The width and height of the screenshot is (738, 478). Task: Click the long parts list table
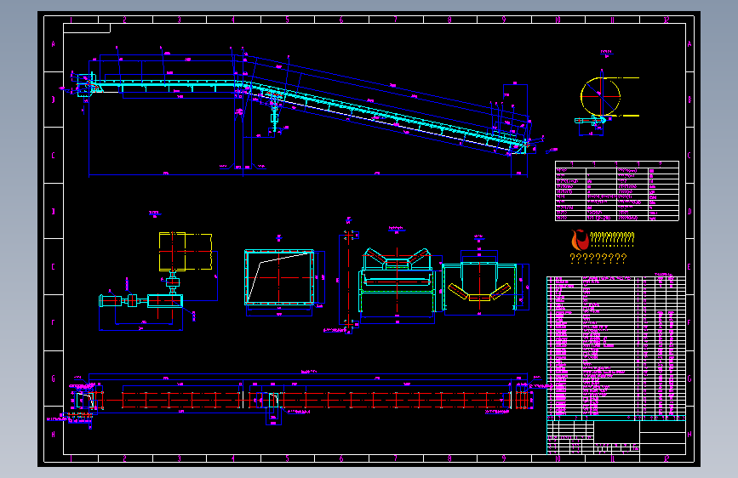(x=616, y=348)
